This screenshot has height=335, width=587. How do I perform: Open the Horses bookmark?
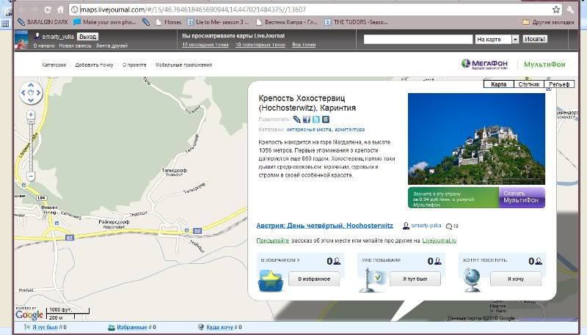169,22
